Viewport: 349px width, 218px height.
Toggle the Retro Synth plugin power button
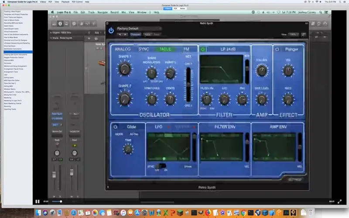(x=111, y=30)
